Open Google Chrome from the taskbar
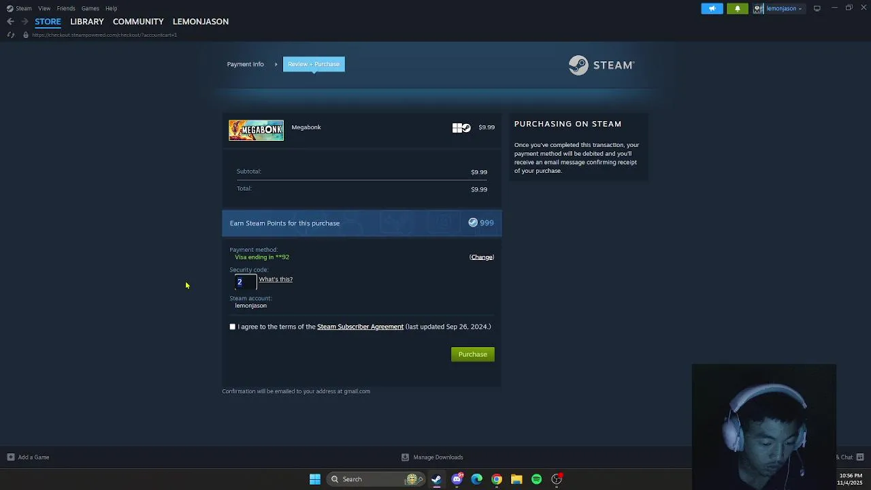871x490 pixels. click(497, 479)
